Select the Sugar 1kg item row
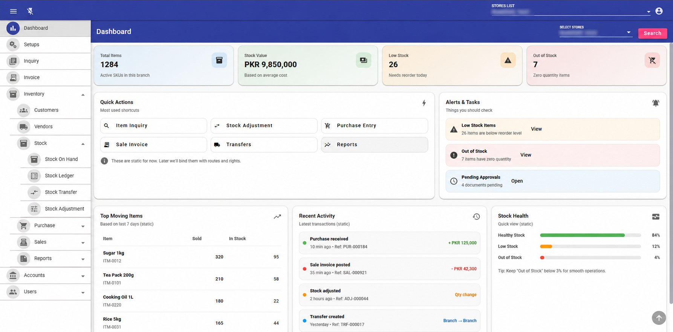Screen dimensions: 673x332 tap(191, 257)
